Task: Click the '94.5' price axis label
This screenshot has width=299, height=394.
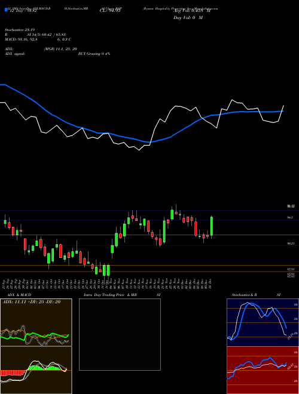Action: pyautogui.click(x=290, y=218)
